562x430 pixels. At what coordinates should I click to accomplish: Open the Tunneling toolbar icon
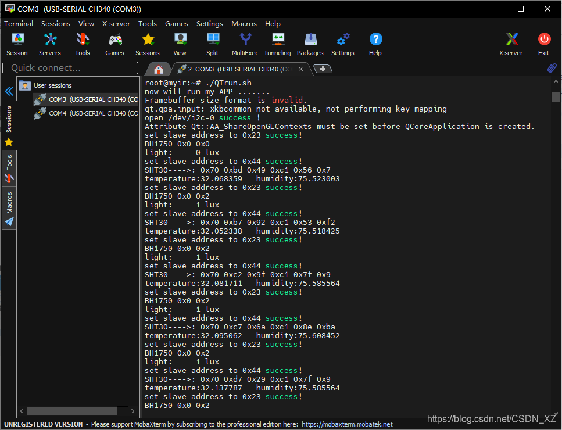click(277, 44)
